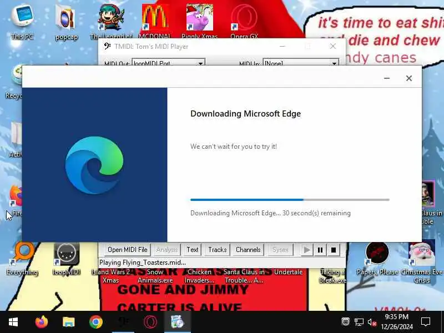
Task: Open the network tray icon
Action: (359, 322)
